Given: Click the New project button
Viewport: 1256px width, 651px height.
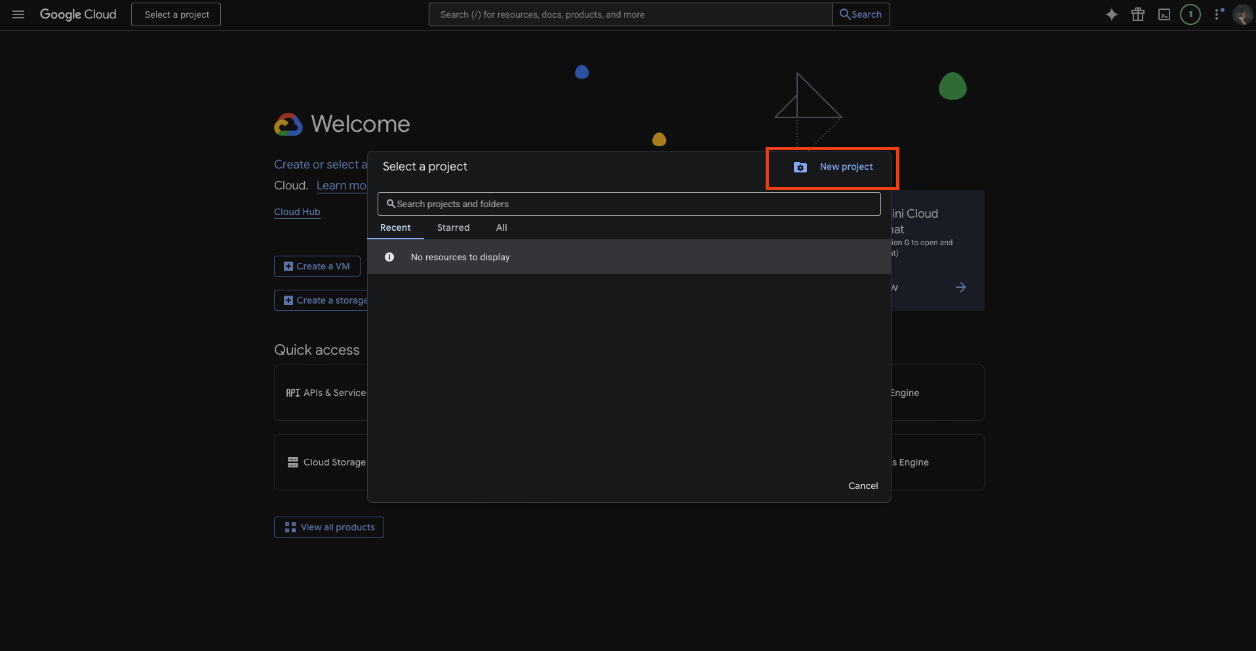Looking at the screenshot, I should tap(833, 167).
